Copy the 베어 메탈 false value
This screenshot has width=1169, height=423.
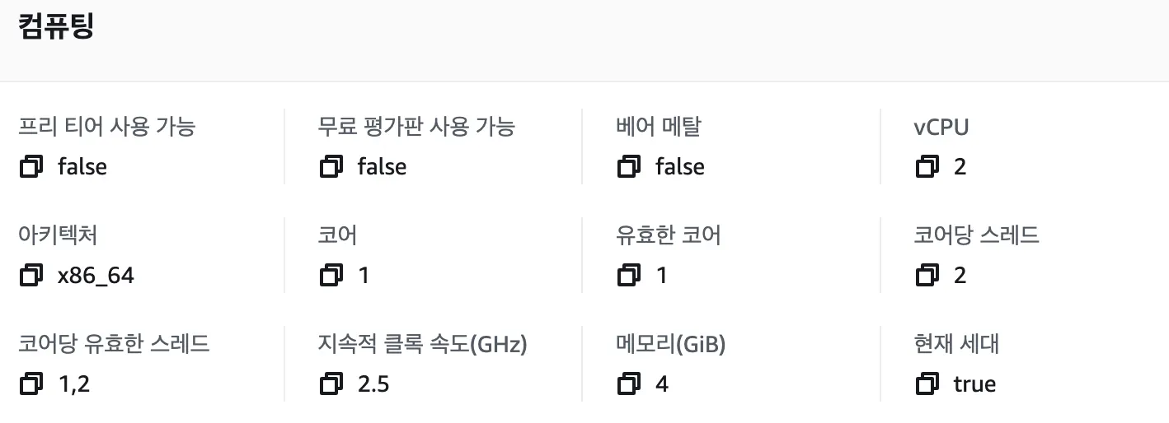[x=629, y=167]
